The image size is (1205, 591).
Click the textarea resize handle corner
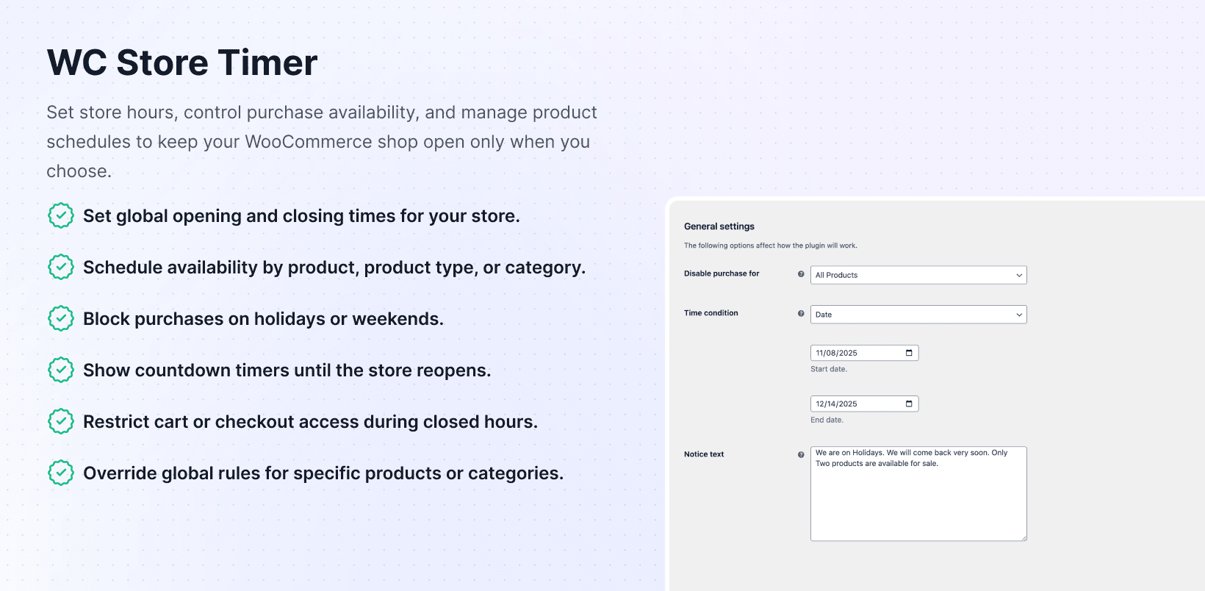click(1024, 538)
